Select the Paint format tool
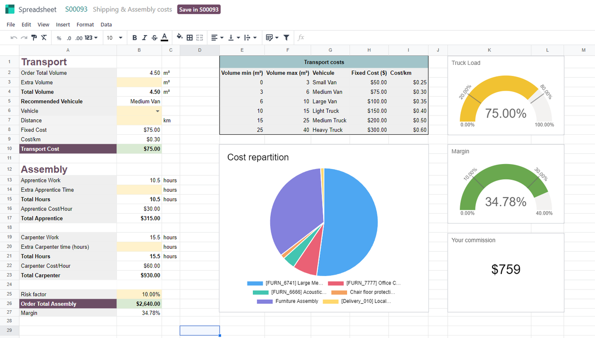 (x=34, y=38)
